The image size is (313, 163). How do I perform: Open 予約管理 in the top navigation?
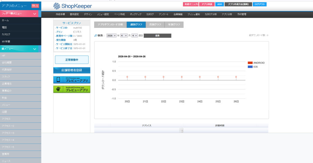tap(242, 14)
